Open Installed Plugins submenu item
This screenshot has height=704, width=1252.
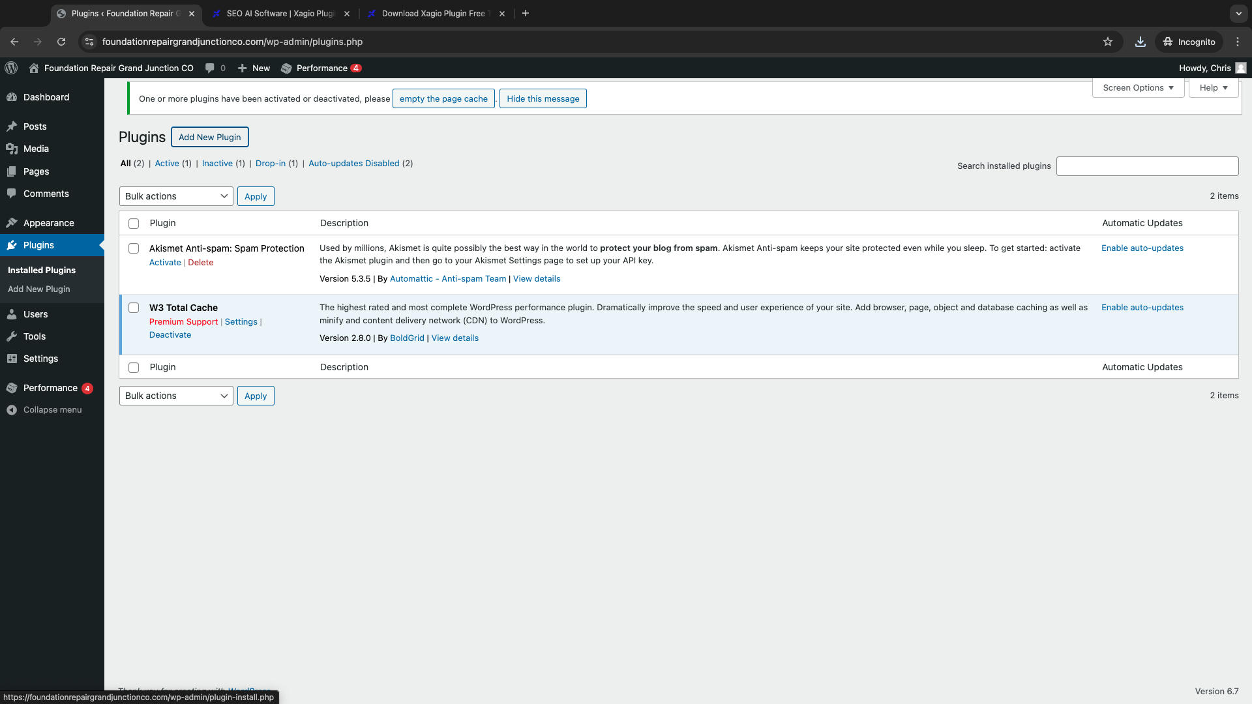coord(42,270)
